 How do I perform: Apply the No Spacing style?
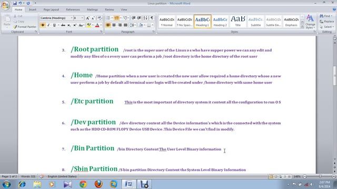[185, 22]
